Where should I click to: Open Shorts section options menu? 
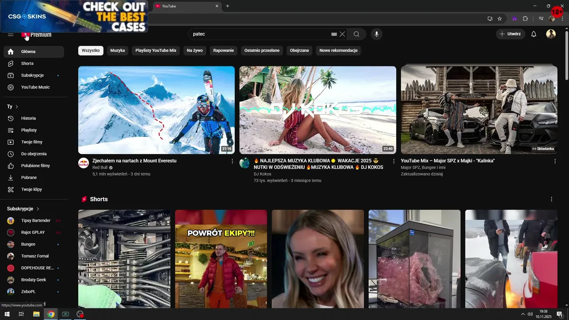(x=552, y=199)
